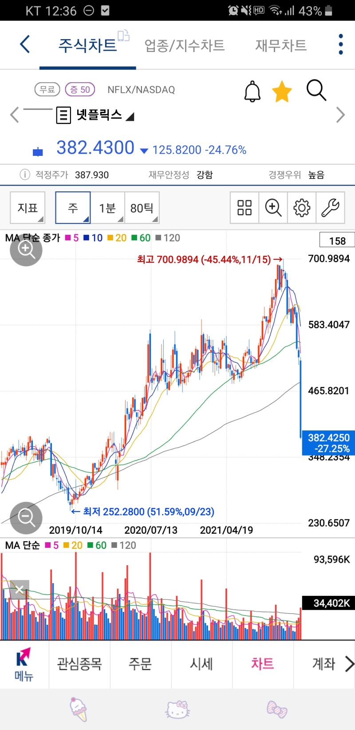Image resolution: width=355 pixels, height=730 pixels.
Task: Expand the 넷플릭스 stock name dropdown
Action: [x=130, y=116]
